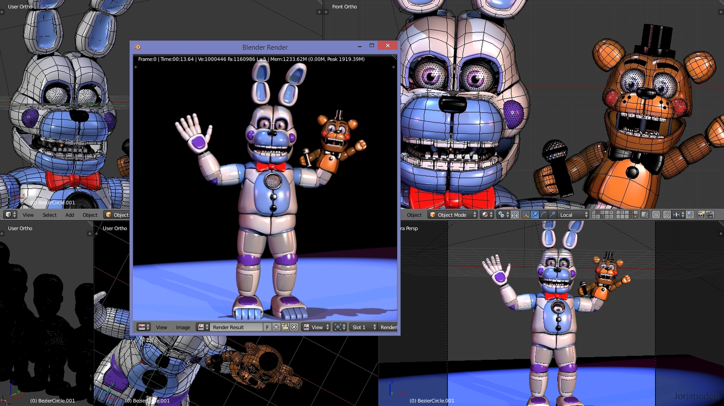The image size is (724, 406).
Task: Expand properties shelf plus in bottom-right camera view
Action: pyautogui.click(x=720, y=233)
